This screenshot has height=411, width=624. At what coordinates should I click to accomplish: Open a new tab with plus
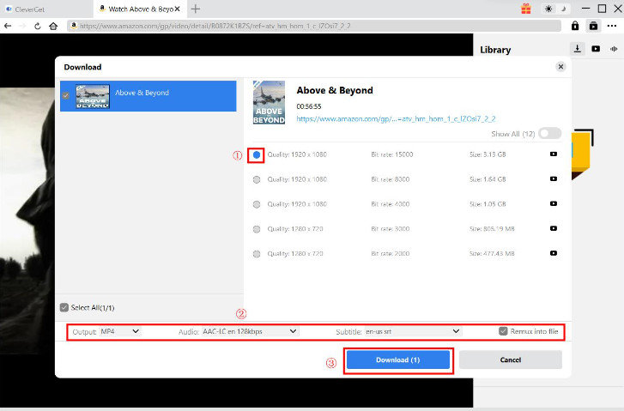click(x=196, y=9)
